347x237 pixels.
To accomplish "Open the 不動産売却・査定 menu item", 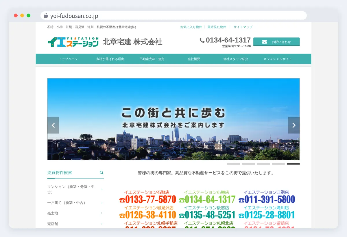I will click(x=152, y=59).
